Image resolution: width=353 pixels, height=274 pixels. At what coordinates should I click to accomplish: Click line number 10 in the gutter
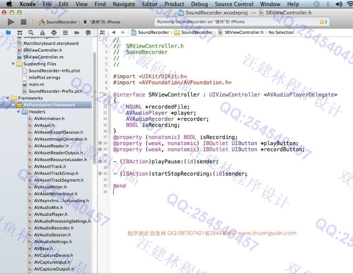[105, 94]
